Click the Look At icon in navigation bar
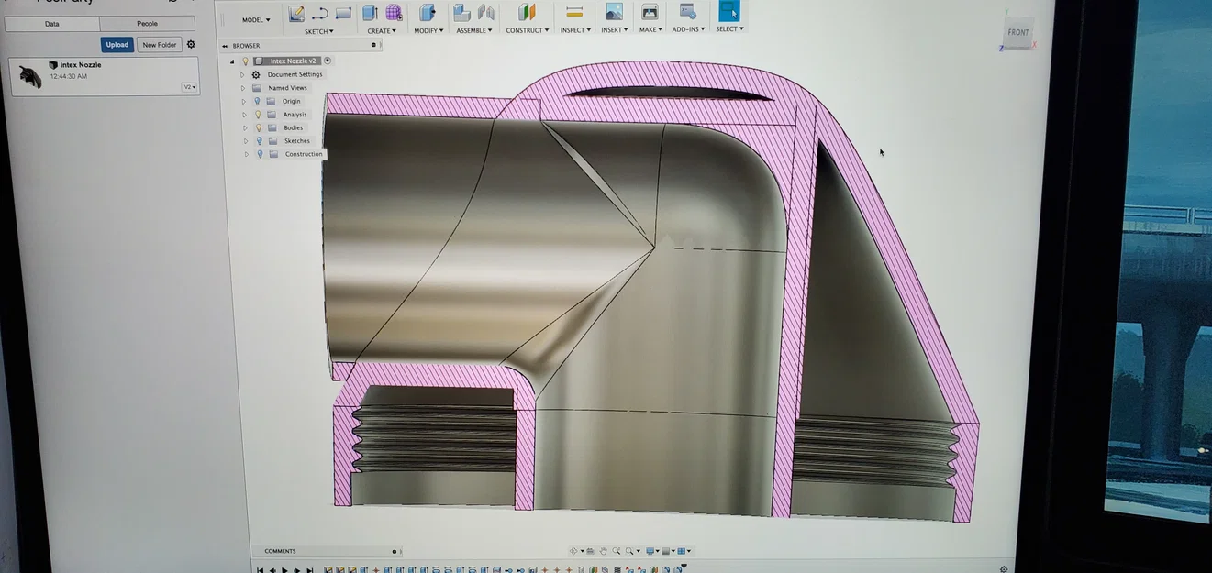This screenshot has width=1212, height=573. (x=590, y=551)
